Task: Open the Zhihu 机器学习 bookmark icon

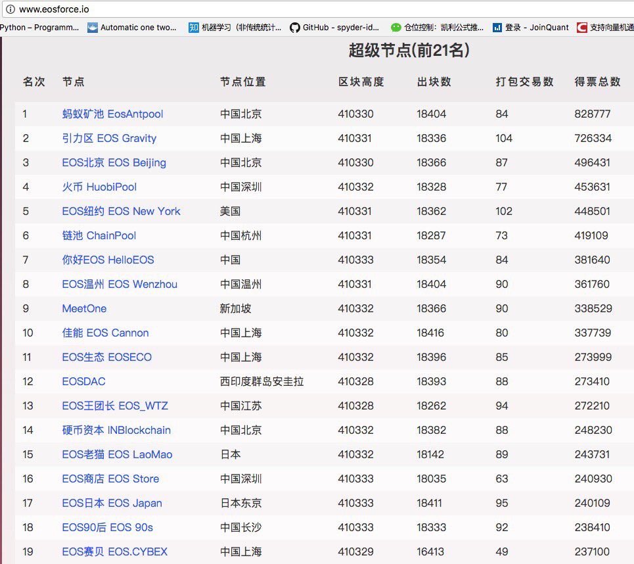Action: click(x=194, y=28)
